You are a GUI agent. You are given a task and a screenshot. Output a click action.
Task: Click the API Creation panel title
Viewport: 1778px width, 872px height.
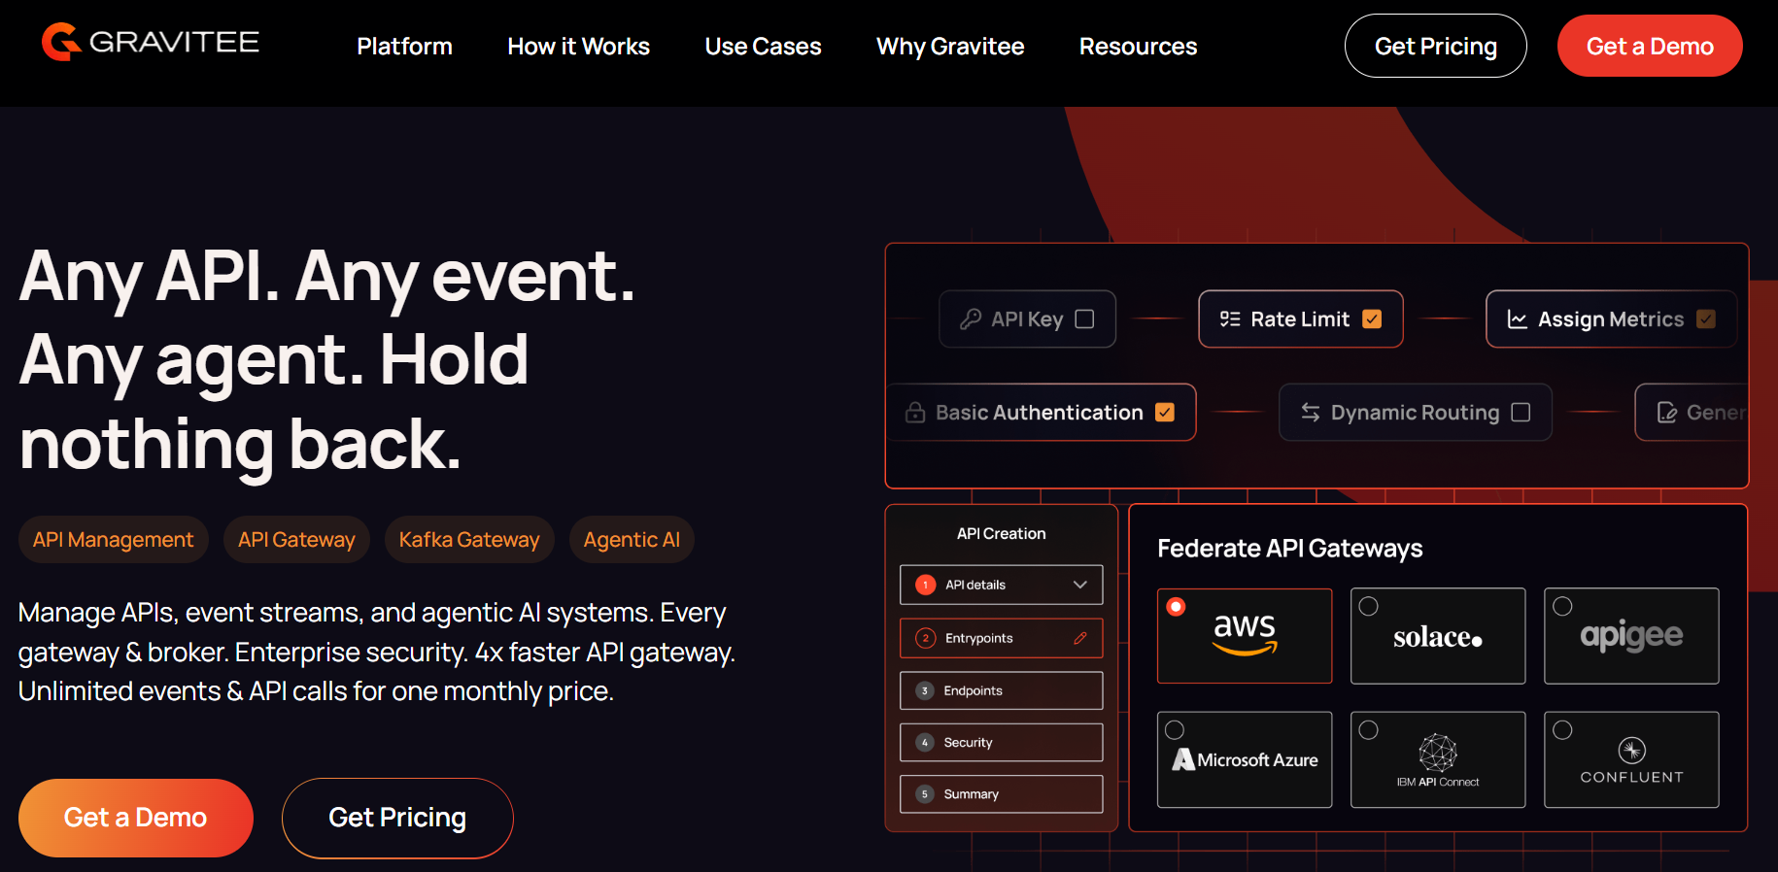point(1001,533)
